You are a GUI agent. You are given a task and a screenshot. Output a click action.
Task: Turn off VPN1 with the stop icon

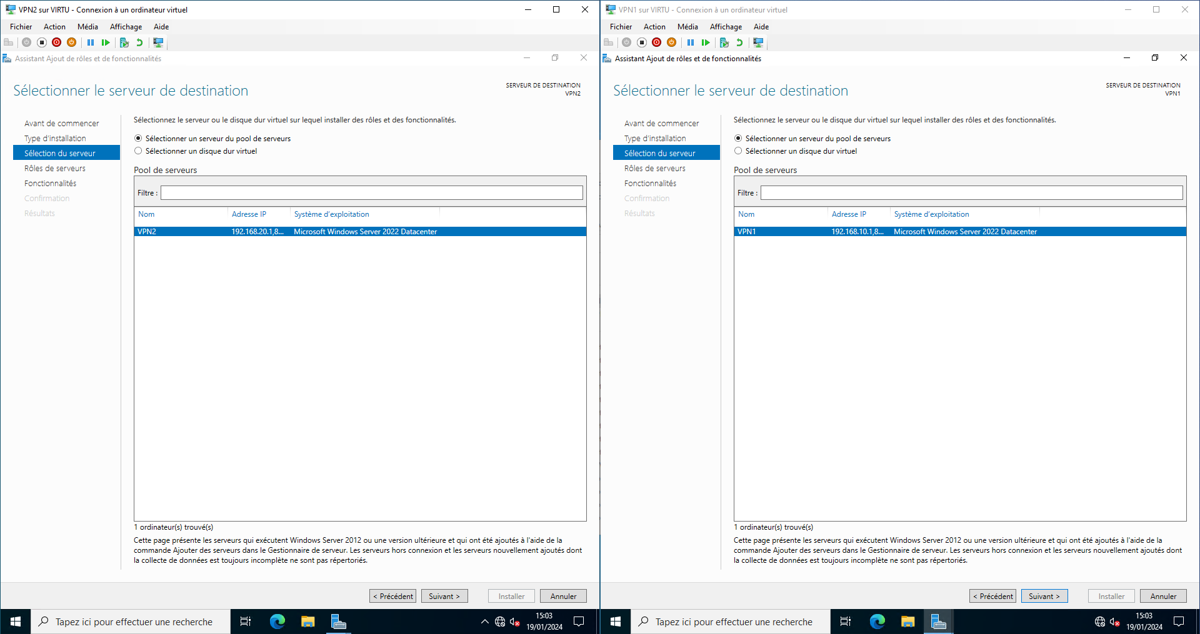click(642, 42)
